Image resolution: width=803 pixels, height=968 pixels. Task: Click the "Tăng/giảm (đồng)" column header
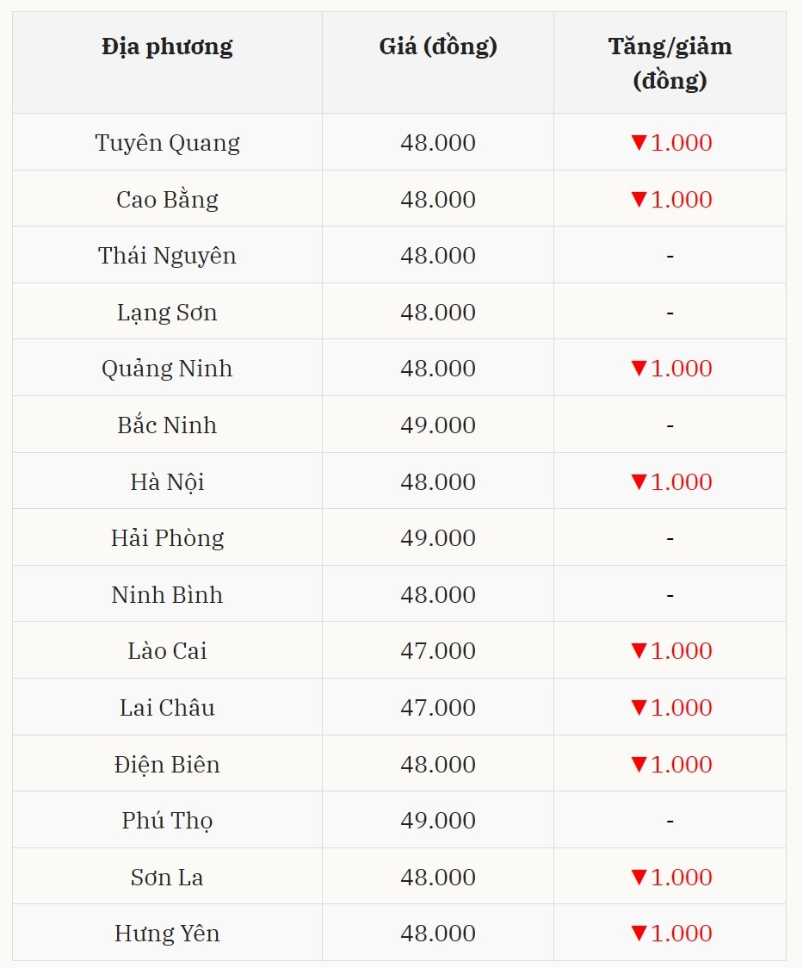click(x=670, y=63)
